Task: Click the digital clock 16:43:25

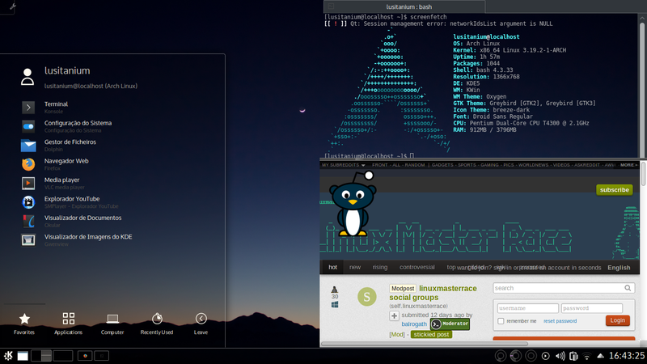Action: coord(627,356)
